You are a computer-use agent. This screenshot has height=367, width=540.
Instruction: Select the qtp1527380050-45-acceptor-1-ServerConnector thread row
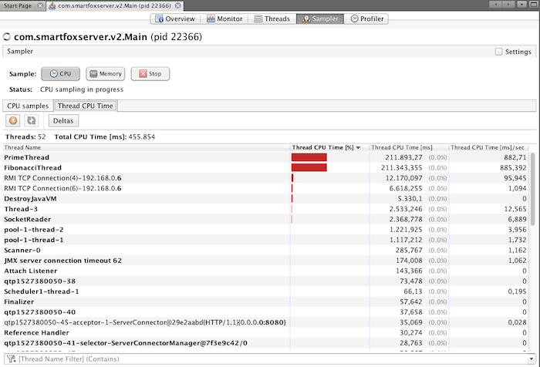(x=266, y=322)
